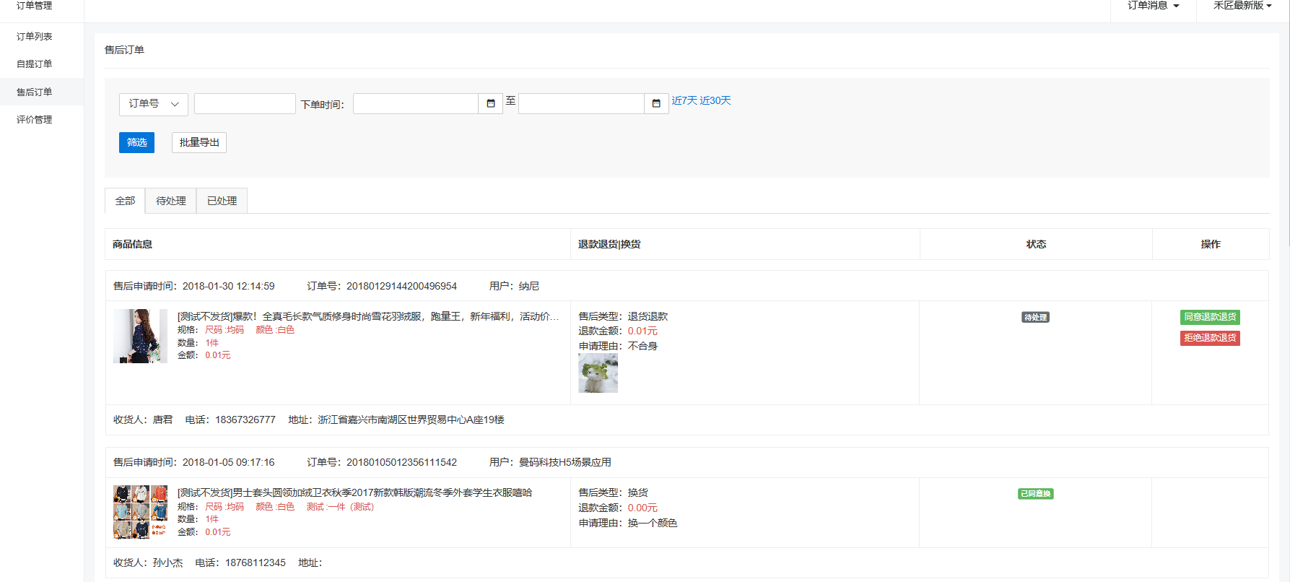Image resolution: width=1290 pixels, height=582 pixels.
Task: Reject refund with 拒绝退款退货 button
Action: [1210, 338]
